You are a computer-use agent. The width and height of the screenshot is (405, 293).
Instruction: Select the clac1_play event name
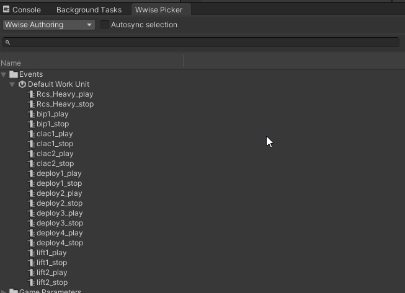[x=55, y=134]
